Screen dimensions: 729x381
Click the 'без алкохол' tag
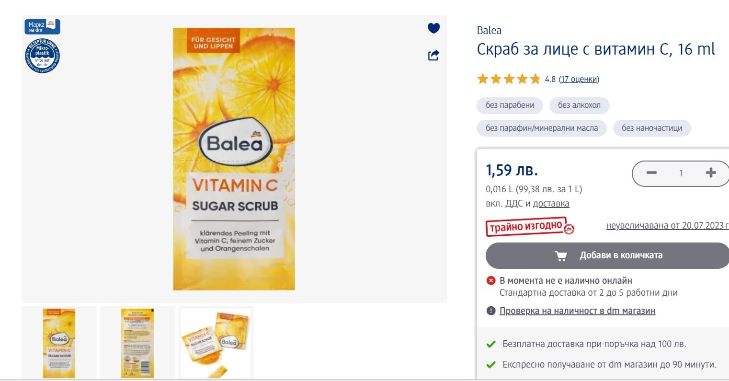(x=579, y=105)
